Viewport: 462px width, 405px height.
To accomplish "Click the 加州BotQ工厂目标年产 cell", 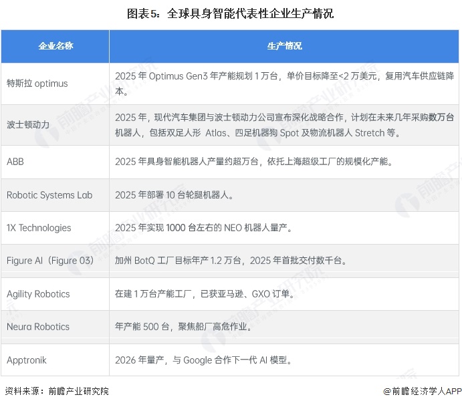I will 284,261.
